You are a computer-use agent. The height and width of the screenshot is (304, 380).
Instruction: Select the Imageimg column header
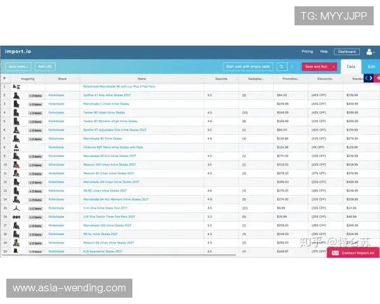click(x=28, y=79)
